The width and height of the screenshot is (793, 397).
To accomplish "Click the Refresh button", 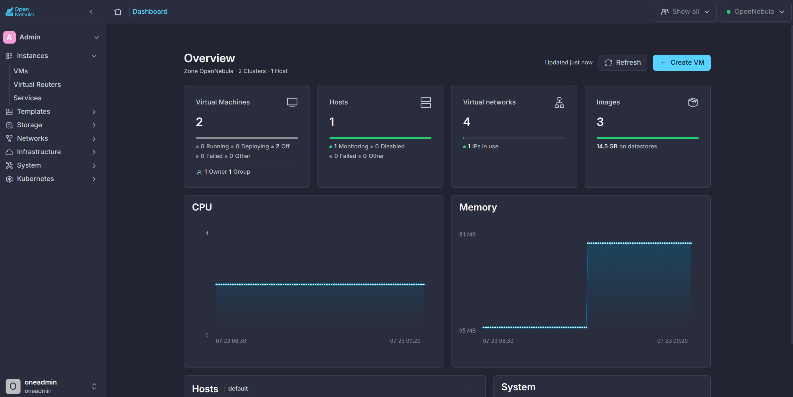I will [x=623, y=63].
